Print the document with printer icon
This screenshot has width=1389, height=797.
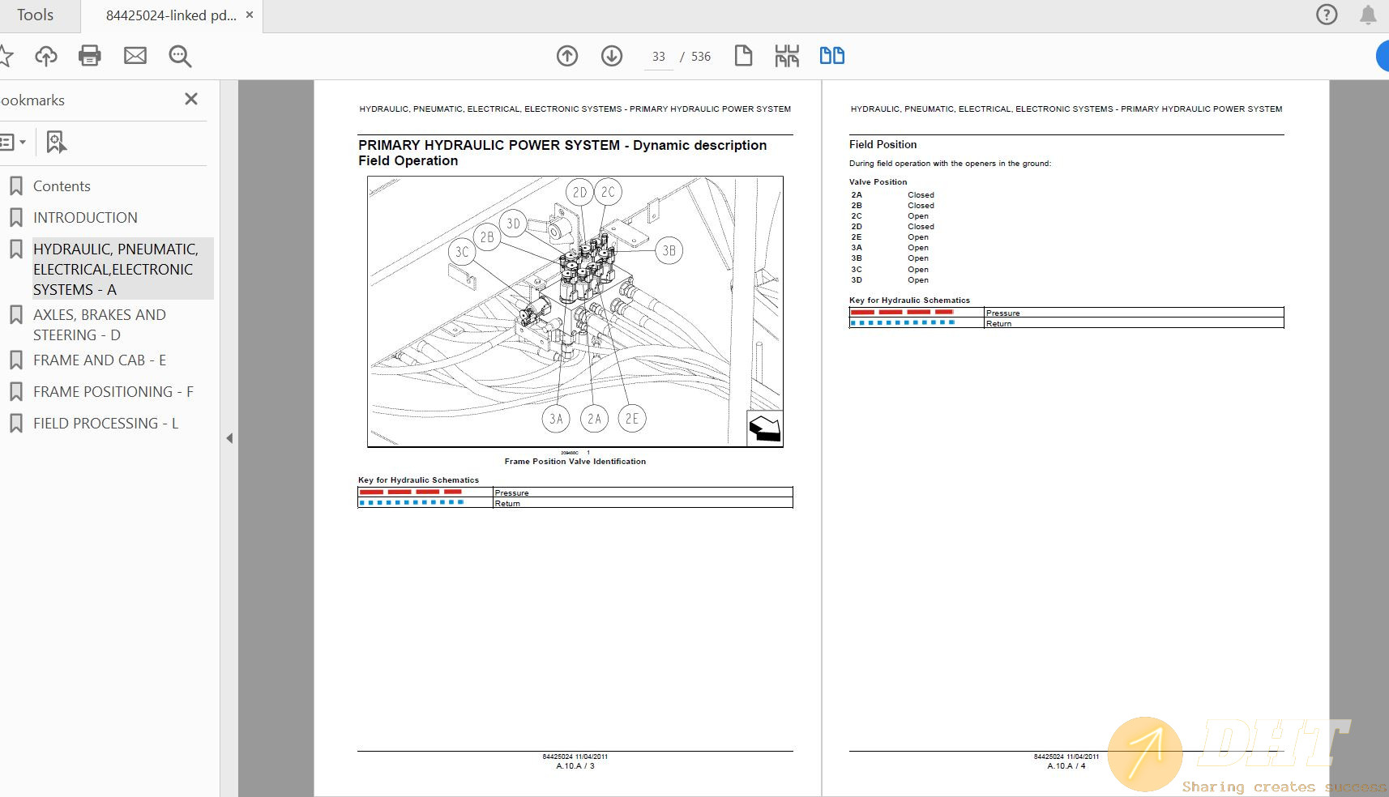pyautogui.click(x=90, y=55)
